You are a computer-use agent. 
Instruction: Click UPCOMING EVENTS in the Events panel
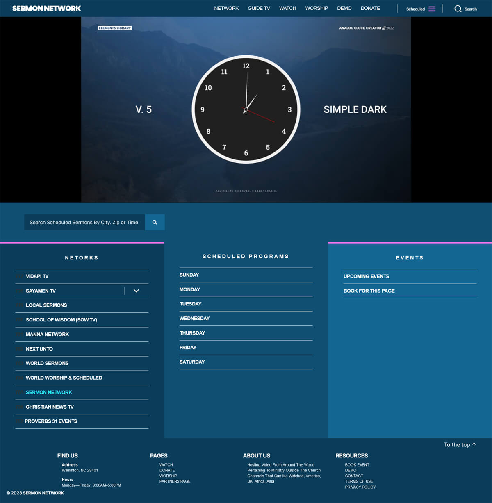coord(366,276)
